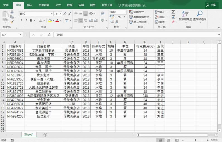Expand the Name Box dropdown
Image resolution: width=222 pixels, height=142 pixels.
pyautogui.click(x=21, y=34)
